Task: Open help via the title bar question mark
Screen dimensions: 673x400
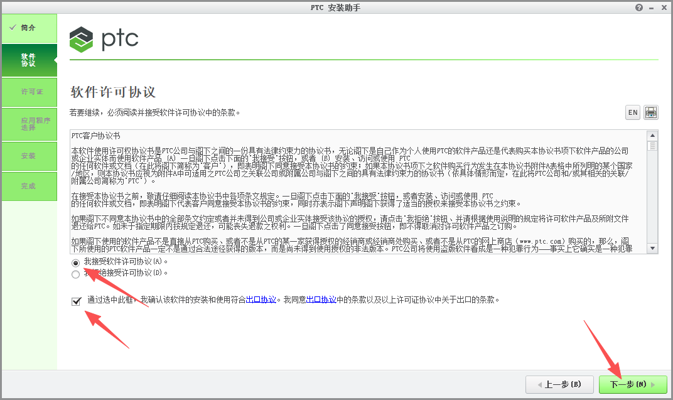Action: tap(638, 7)
